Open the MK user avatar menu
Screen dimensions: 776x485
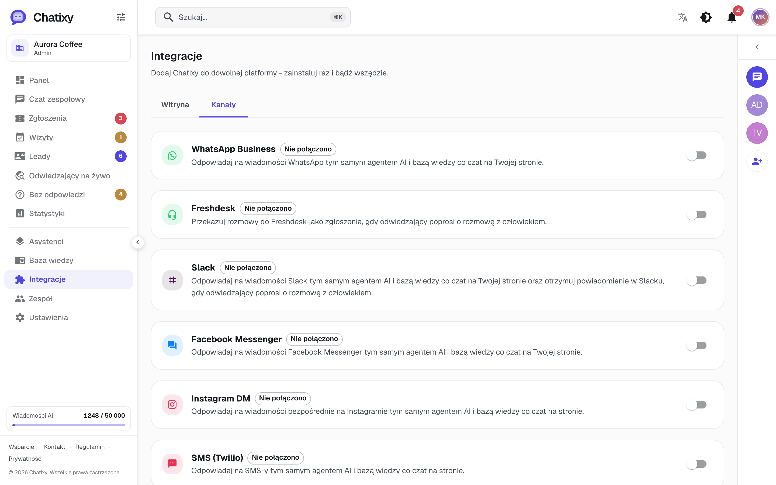760,17
